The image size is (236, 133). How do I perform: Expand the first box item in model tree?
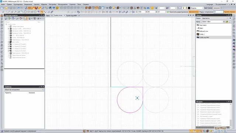(x=8, y=44)
